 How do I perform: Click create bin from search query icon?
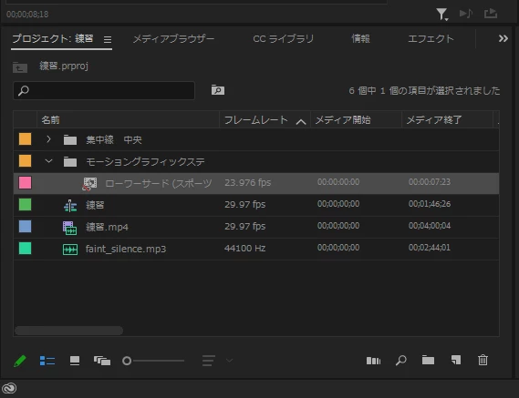click(x=218, y=90)
